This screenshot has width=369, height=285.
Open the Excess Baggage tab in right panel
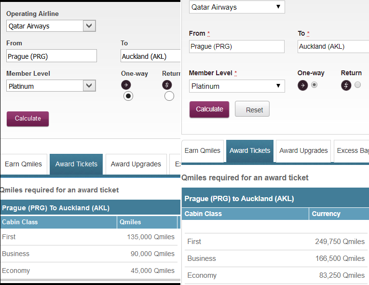point(351,150)
